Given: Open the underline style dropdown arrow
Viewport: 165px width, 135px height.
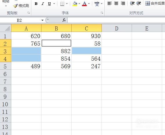Looking at the screenshot, I should pyautogui.click(x=54, y=4).
